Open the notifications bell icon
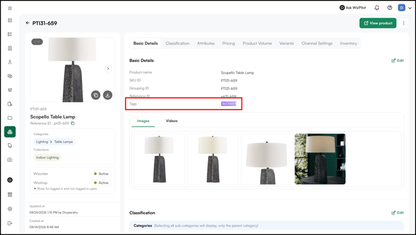416x235 pixels. (377, 7)
